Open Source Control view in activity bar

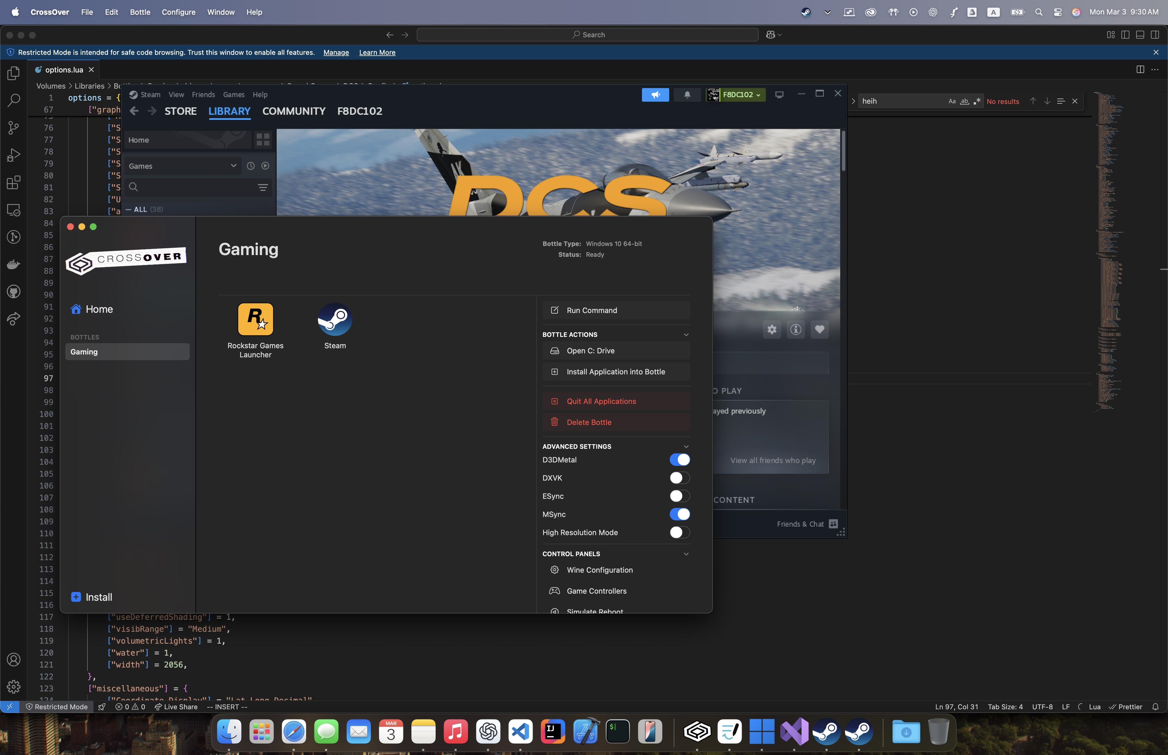click(x=14, y=128)
